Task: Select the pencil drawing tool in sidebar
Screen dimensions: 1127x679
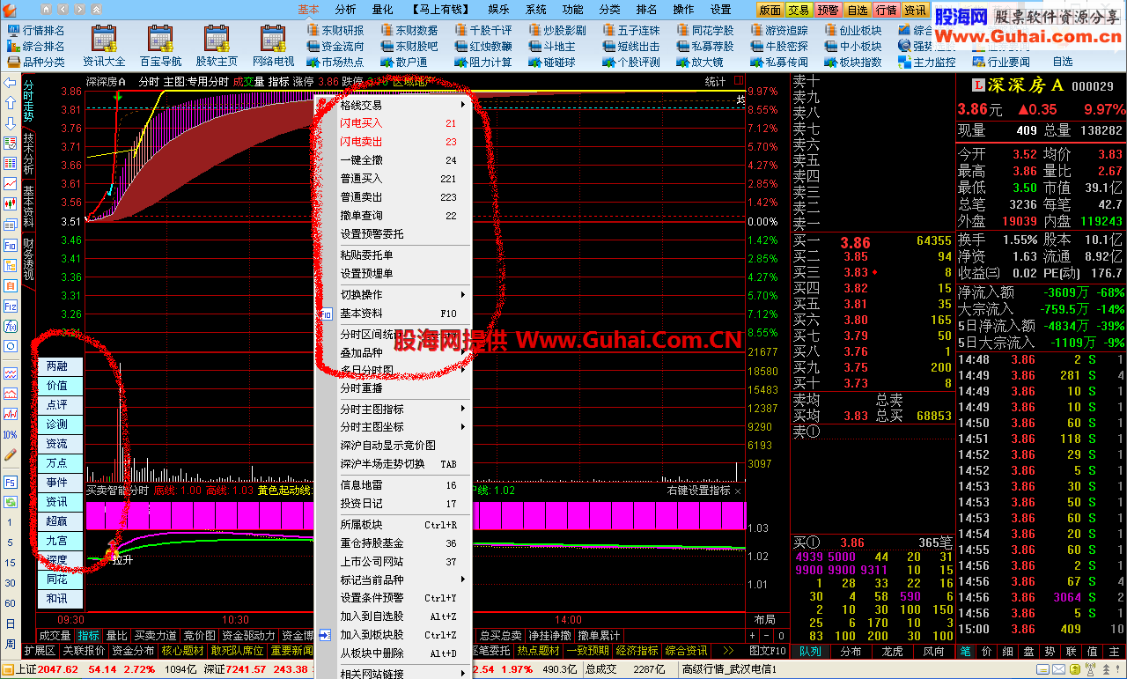Action: [x=10, y=455]
